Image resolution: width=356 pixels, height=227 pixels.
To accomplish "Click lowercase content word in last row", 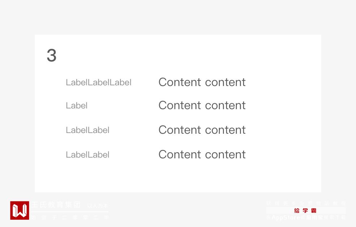I will [x=225, y=154].
